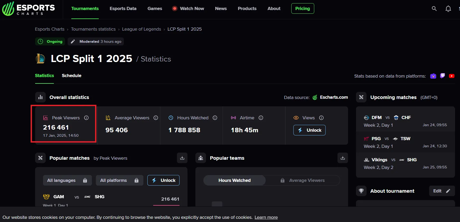Click the Ongoing clock icon
The width and height of the screenshot is (460, 222).
[x=40, y=41]
